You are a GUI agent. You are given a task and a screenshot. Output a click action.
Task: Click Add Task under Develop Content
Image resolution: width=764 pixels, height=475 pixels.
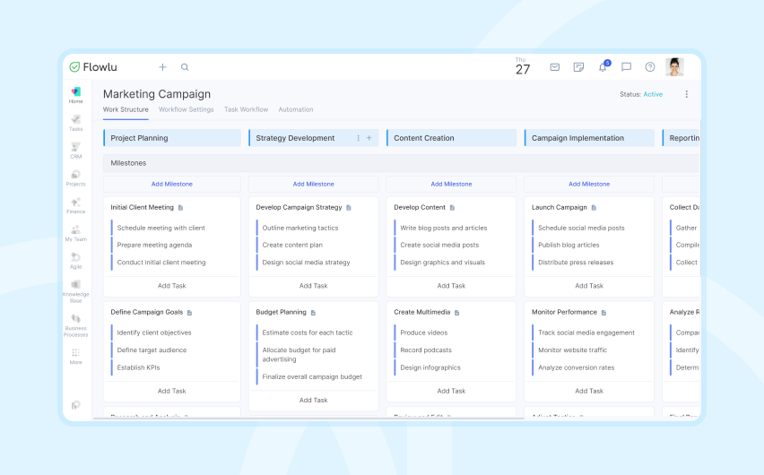coord(451,286)
